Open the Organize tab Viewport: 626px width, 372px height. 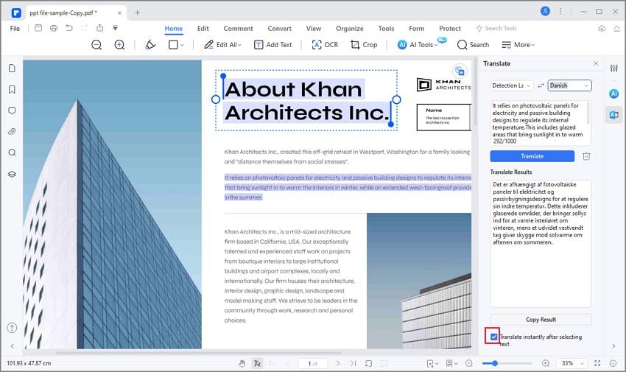point(350,28)
